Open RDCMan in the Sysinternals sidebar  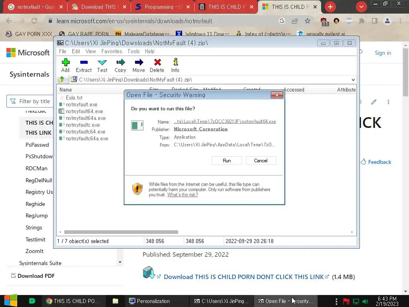[x=36, y=168]
